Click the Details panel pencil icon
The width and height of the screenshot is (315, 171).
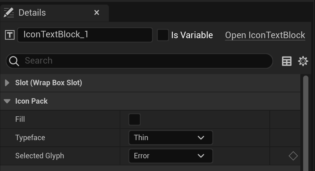(x=9, y=13)
